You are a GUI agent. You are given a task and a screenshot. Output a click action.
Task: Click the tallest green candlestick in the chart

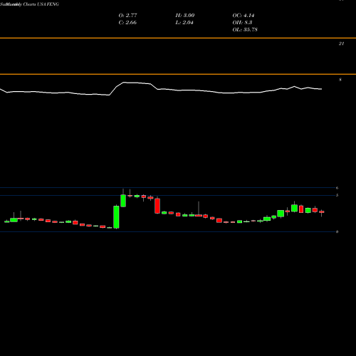point(116,217)
